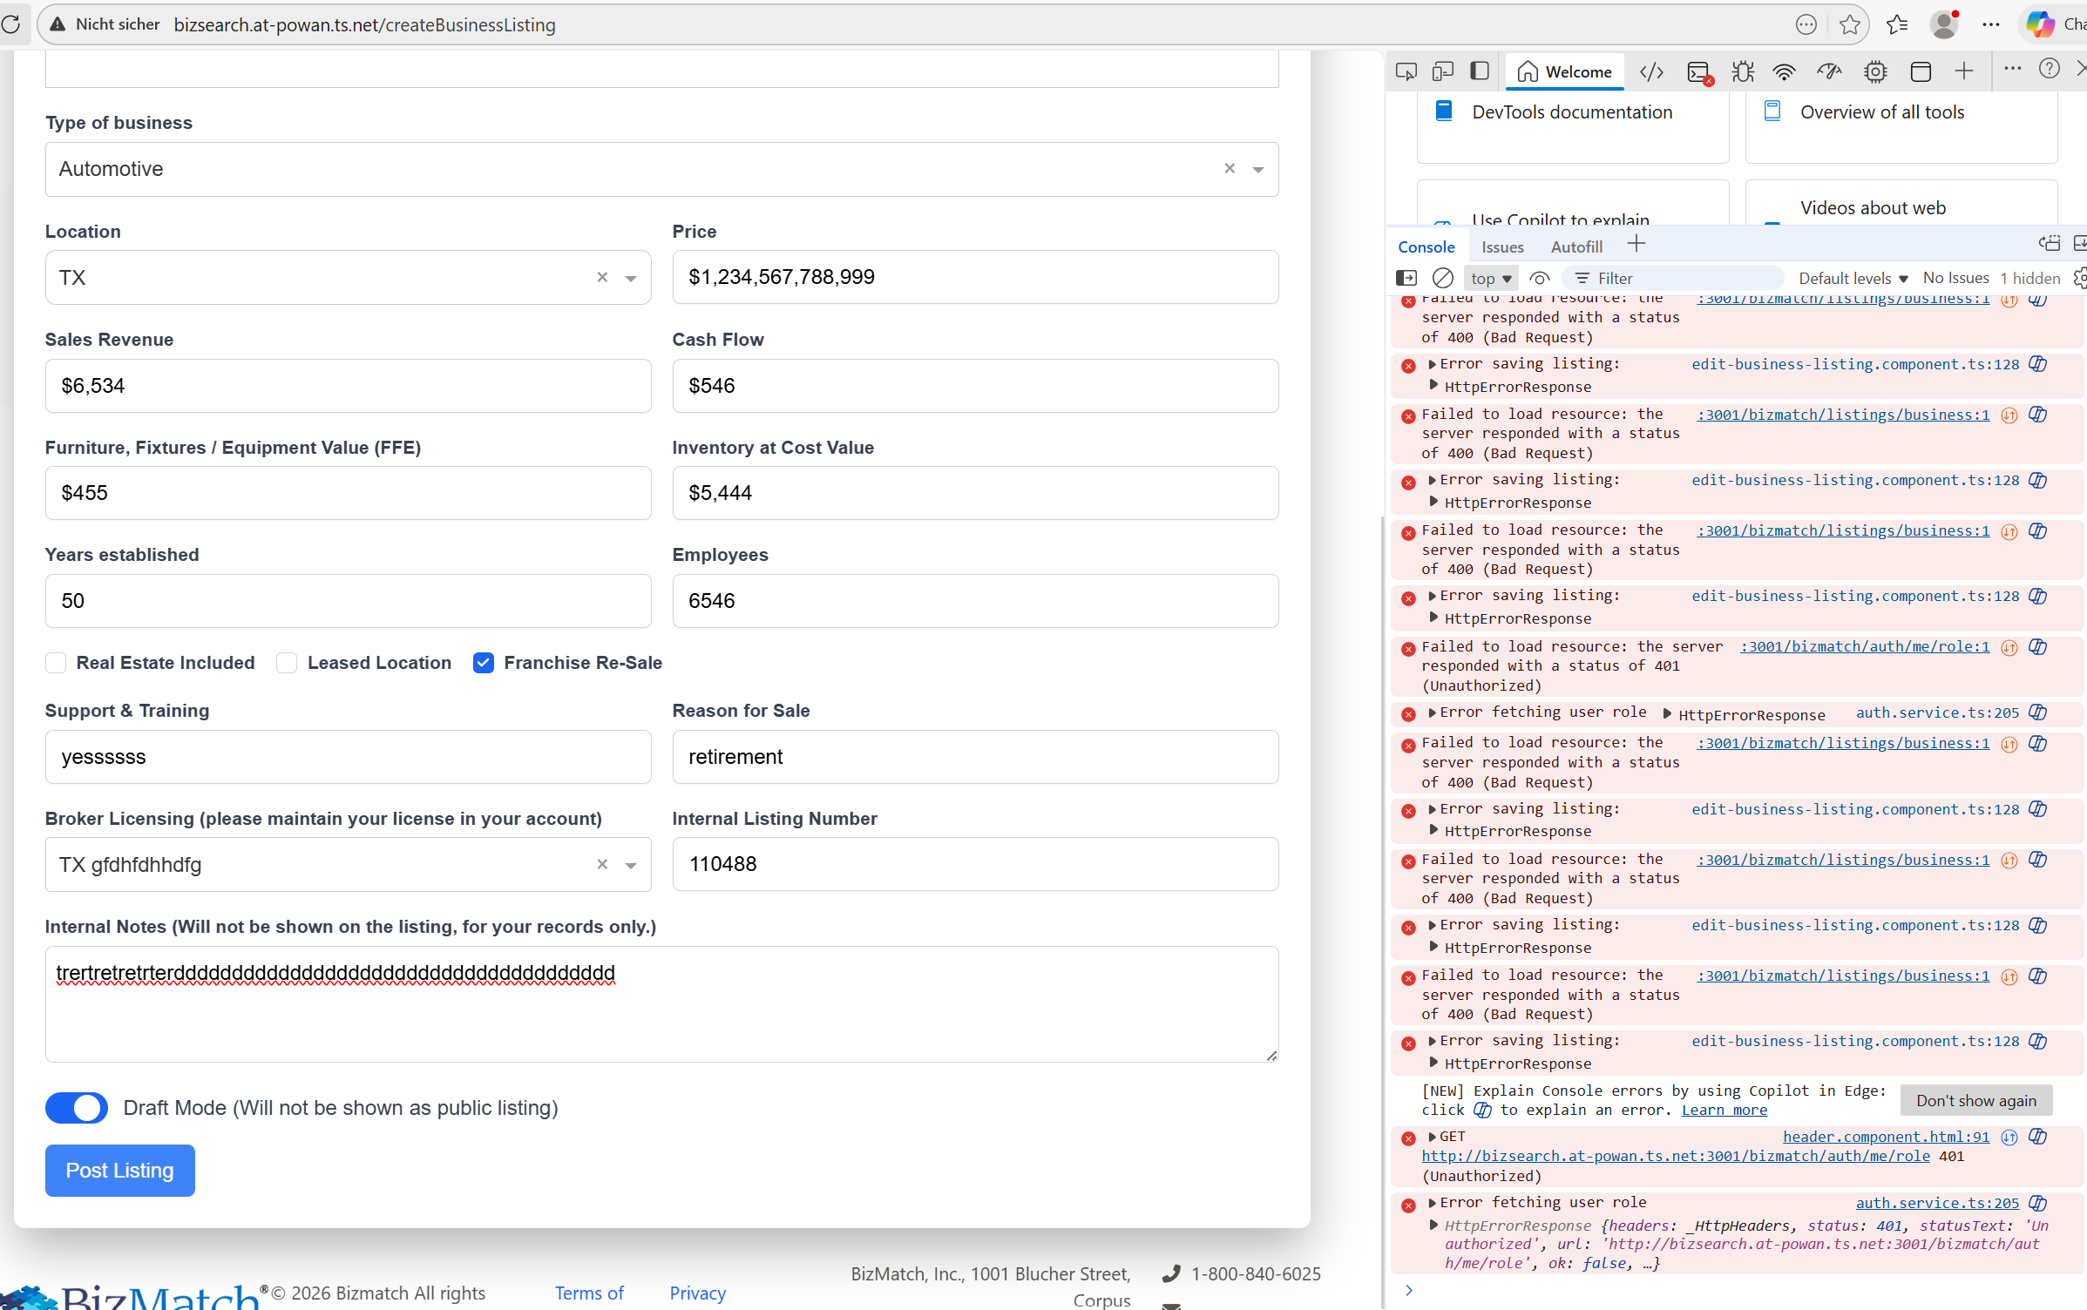This screenshot has height=1310, width=2087.
Task: Click the Don't show again button
Action: (1975, 1100)
